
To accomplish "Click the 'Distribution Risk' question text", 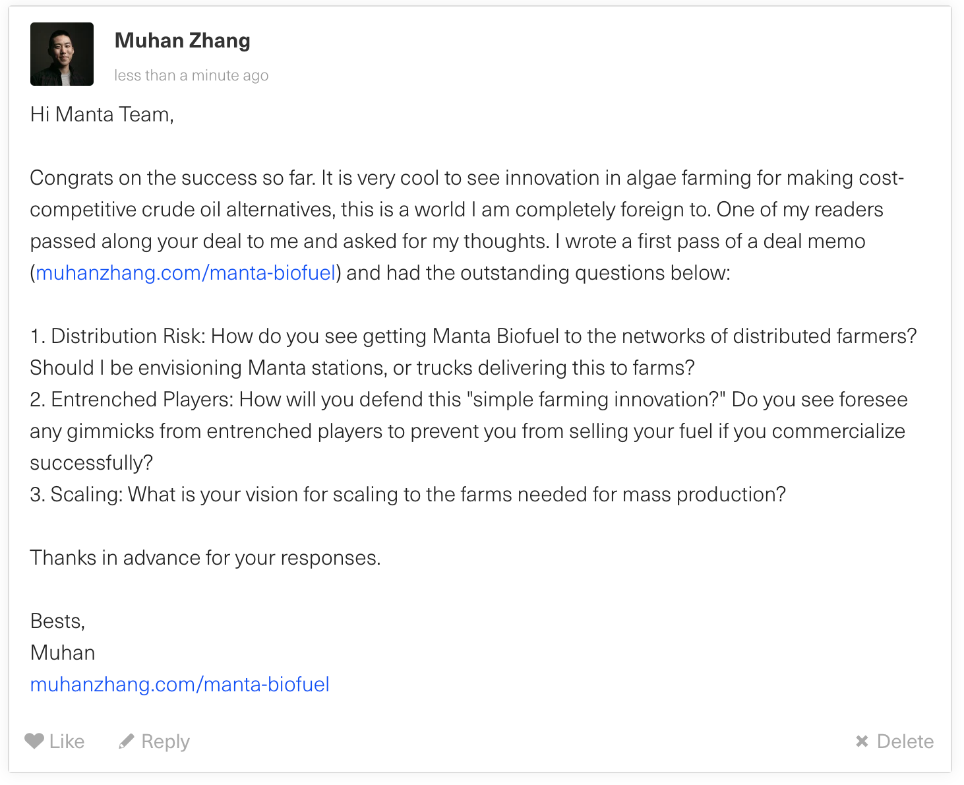I will [x=473, y=352].
